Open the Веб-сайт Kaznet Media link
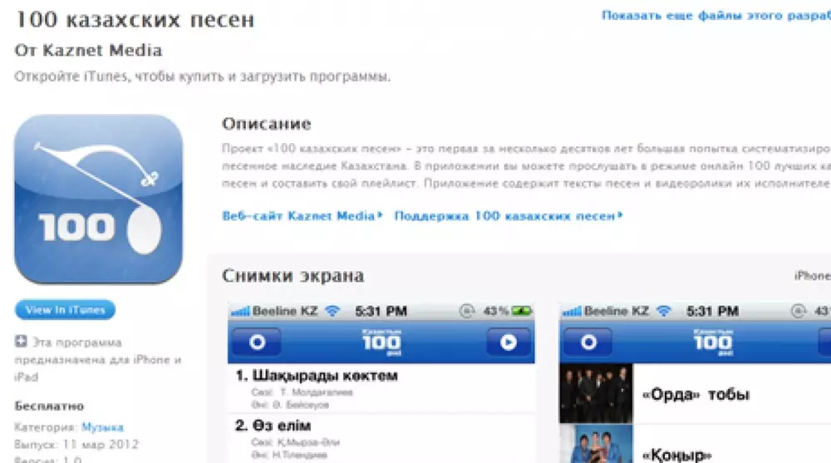The image size is (831, 463). [302, 216]
